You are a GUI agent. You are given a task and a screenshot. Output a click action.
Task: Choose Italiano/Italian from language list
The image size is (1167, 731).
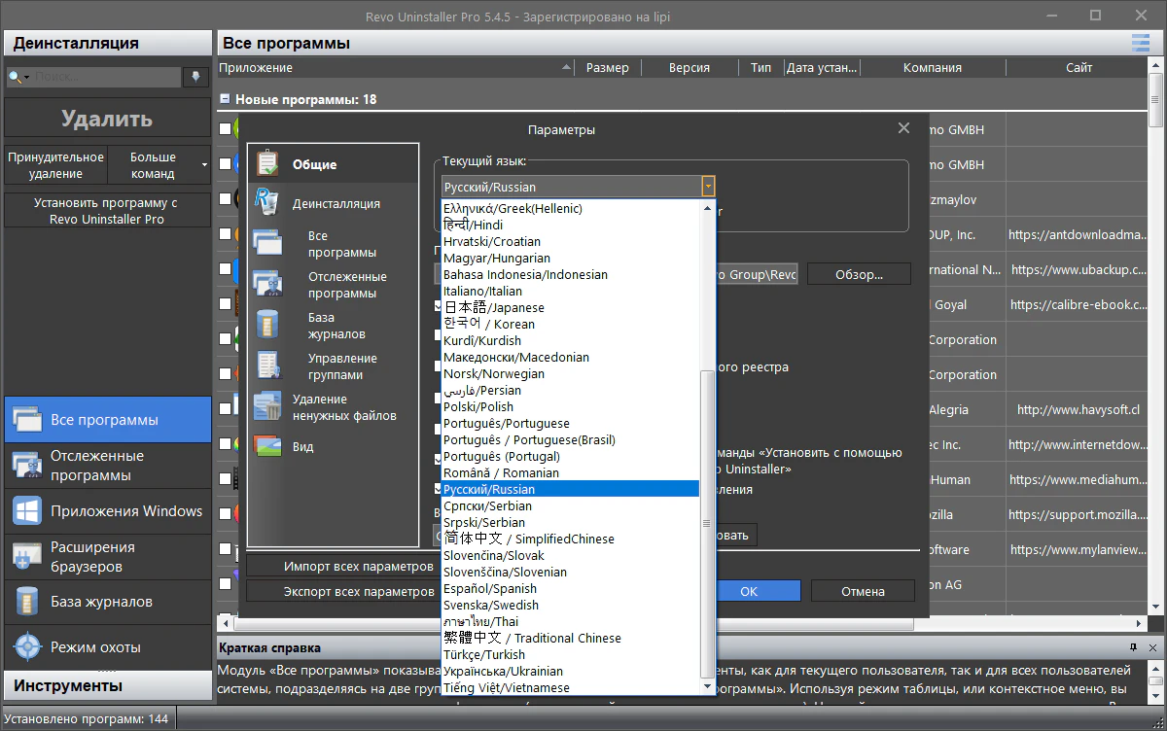click(x=482, y=291)
